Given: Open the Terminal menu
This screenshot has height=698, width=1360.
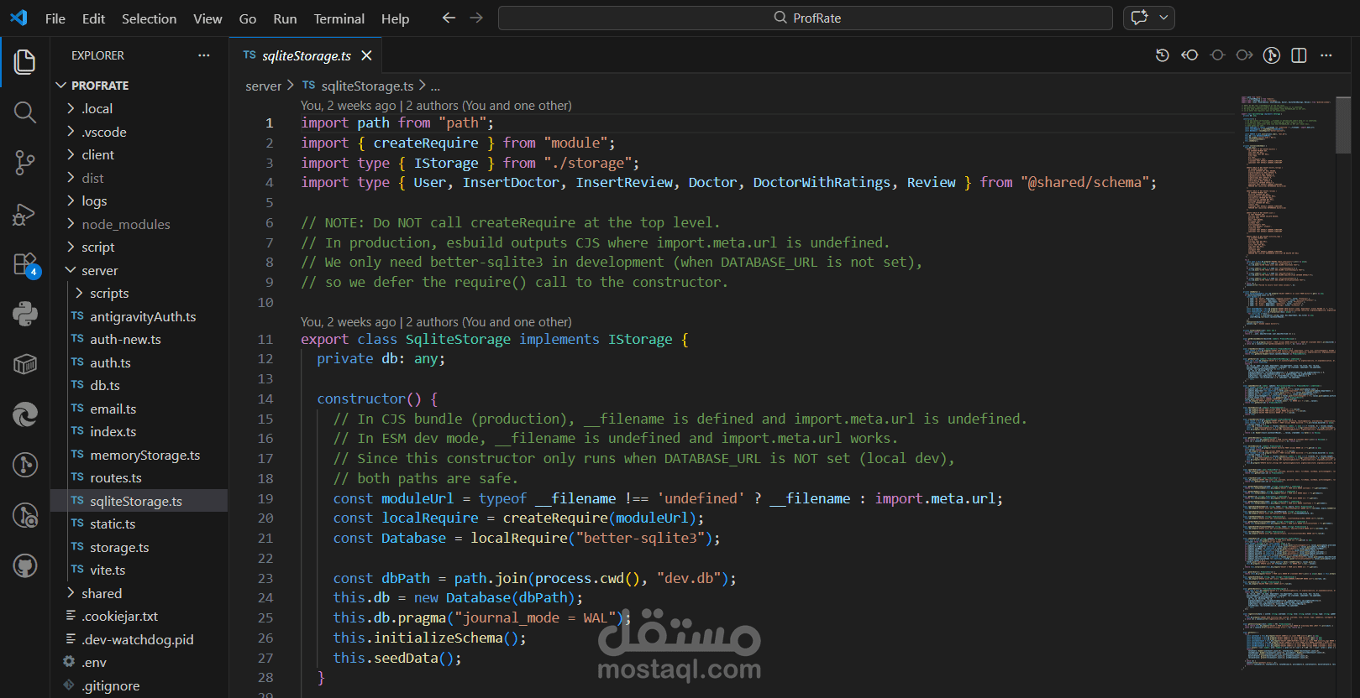Looking at the screenshot, I should [x=339, y=18].
